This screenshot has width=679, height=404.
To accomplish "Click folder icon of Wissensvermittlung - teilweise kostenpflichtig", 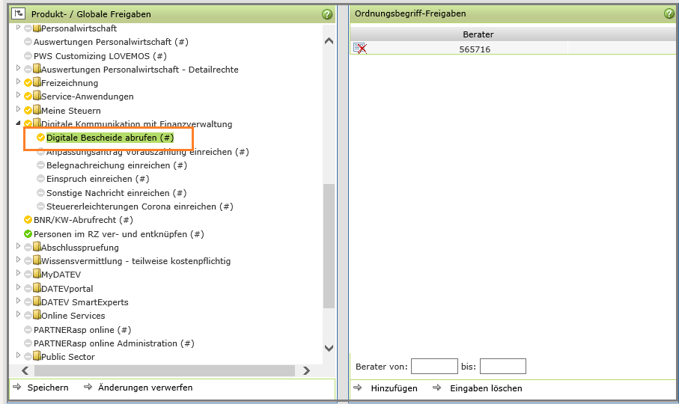I will (x=37, y=260).
